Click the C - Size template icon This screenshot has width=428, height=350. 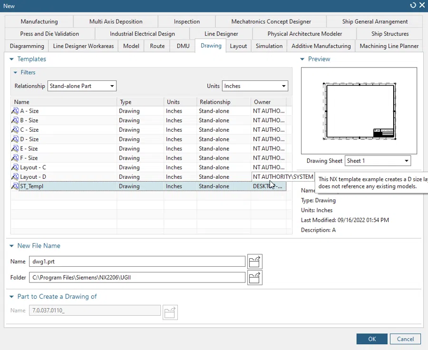pyautogui.click(x=15, y=130)
